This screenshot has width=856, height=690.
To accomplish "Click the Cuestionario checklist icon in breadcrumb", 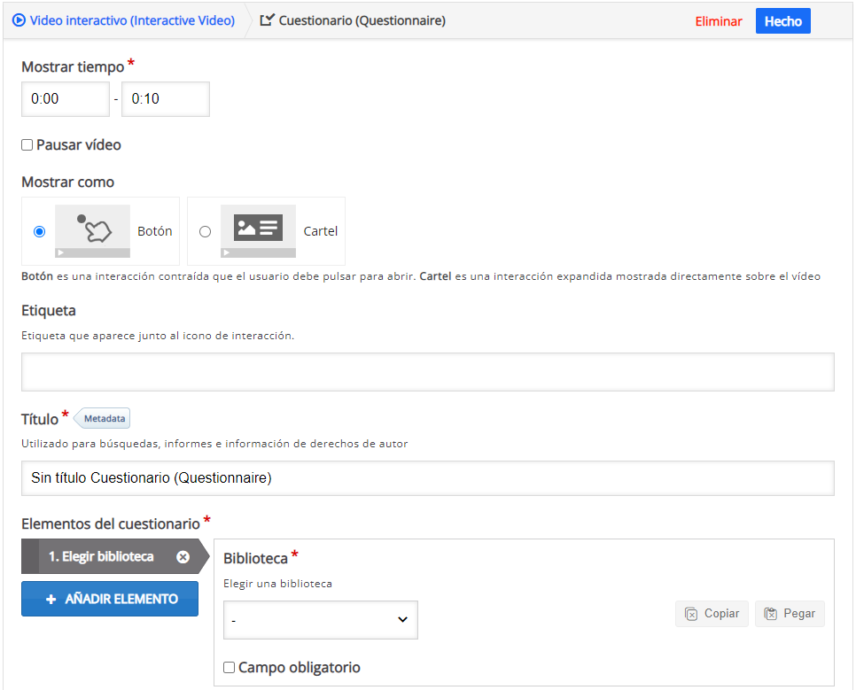I will [x=267, y=20].
